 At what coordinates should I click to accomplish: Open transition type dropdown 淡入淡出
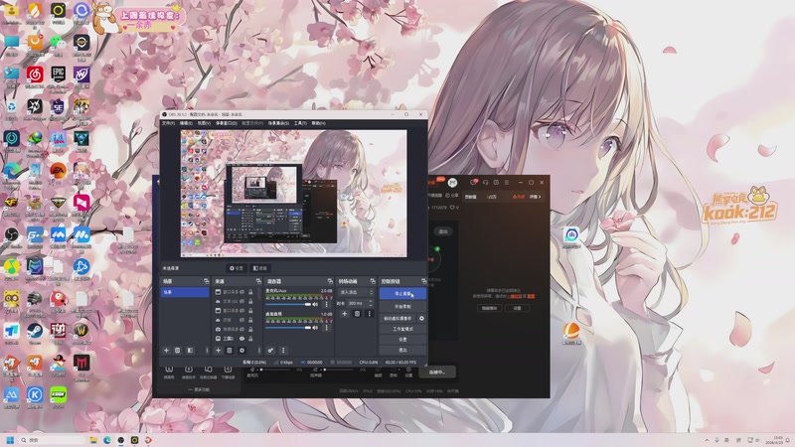pyautogui.click(x=356, y=292)
